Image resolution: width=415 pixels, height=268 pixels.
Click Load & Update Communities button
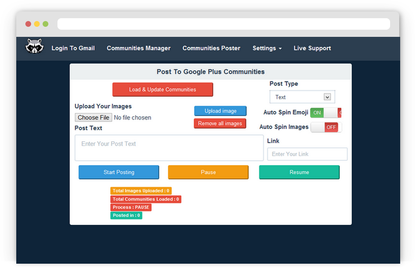pos(163,89)
